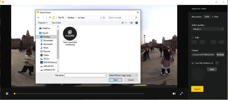Click the Browse button
Viewport: 228px width, 100px height.
coord(220,55)
